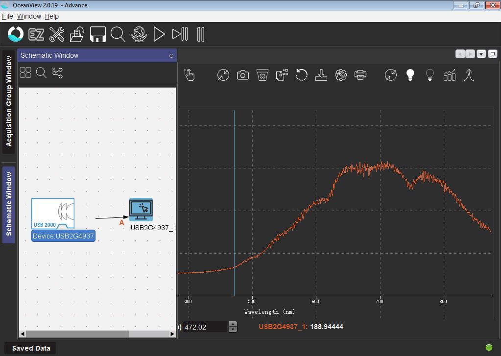Screen dimensions: 501x356
Task: Increase the wavelength value with spinner arrows
Action: (x=233, y=324)
